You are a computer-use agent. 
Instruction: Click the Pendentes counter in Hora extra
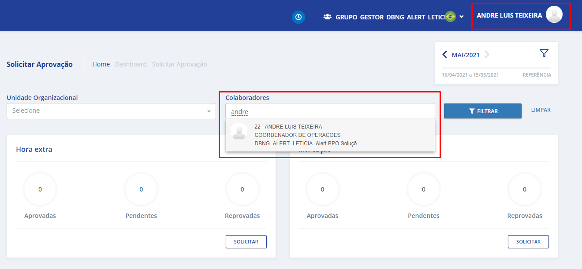click(x=141, y=190)
